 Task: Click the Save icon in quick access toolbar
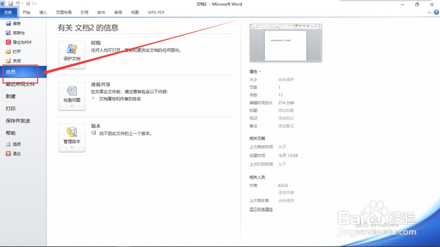click(x=11, y=4)
